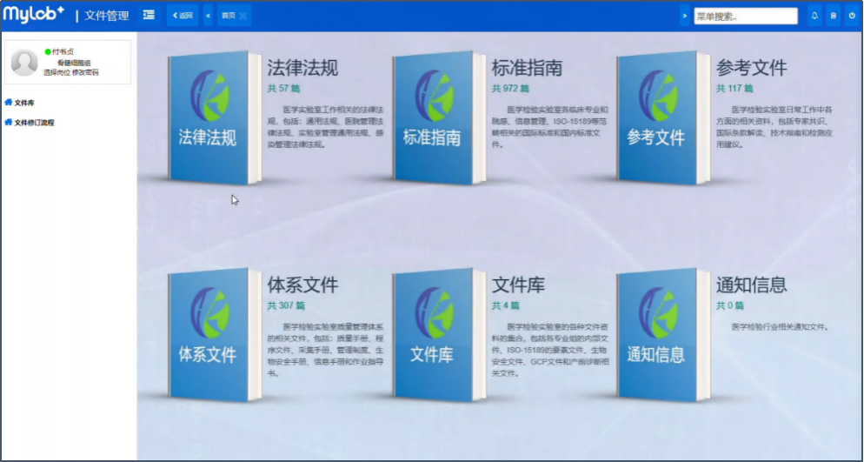This screenshot has width=864, height=462.
Task: Click the 标准指南 description paragraph
Action: (550, 127)
